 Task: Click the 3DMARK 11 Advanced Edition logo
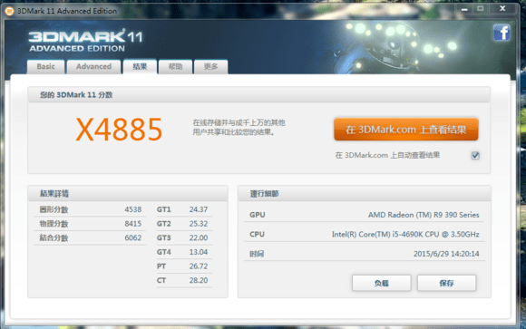(85, 41)
